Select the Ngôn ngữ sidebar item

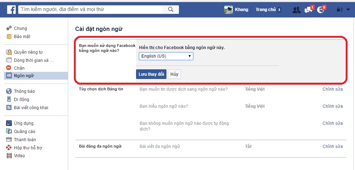click(x=36, y=76)
